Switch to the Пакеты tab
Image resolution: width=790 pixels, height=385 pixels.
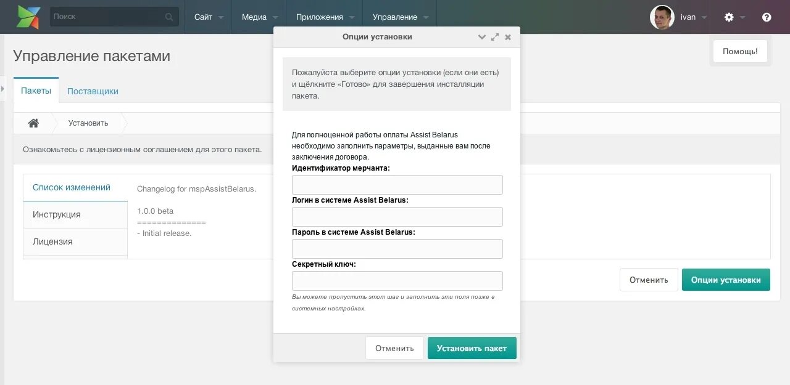tap(36, 91)
